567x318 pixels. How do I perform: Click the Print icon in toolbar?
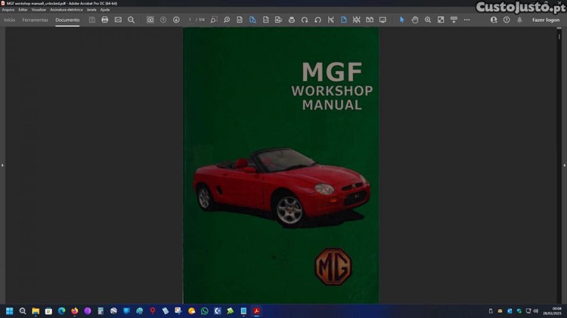point(104,20)
